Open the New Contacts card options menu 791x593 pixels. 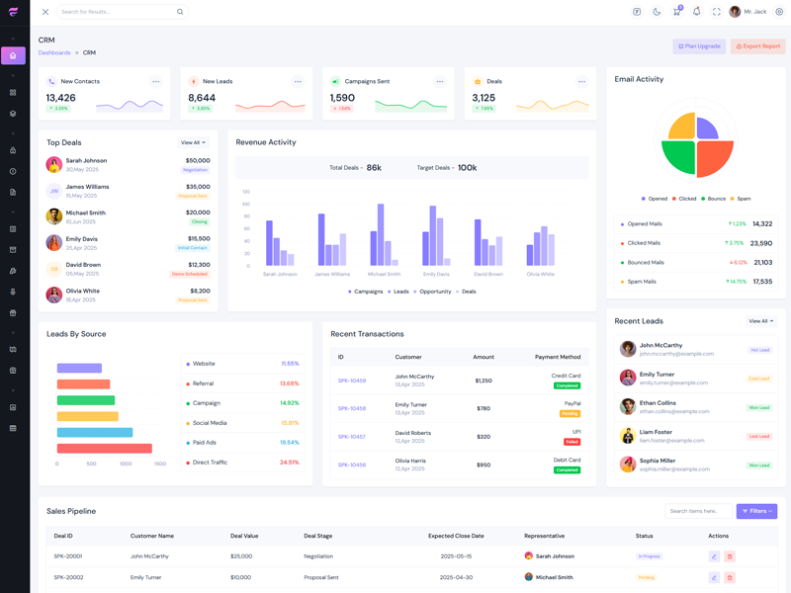point(155,81)
